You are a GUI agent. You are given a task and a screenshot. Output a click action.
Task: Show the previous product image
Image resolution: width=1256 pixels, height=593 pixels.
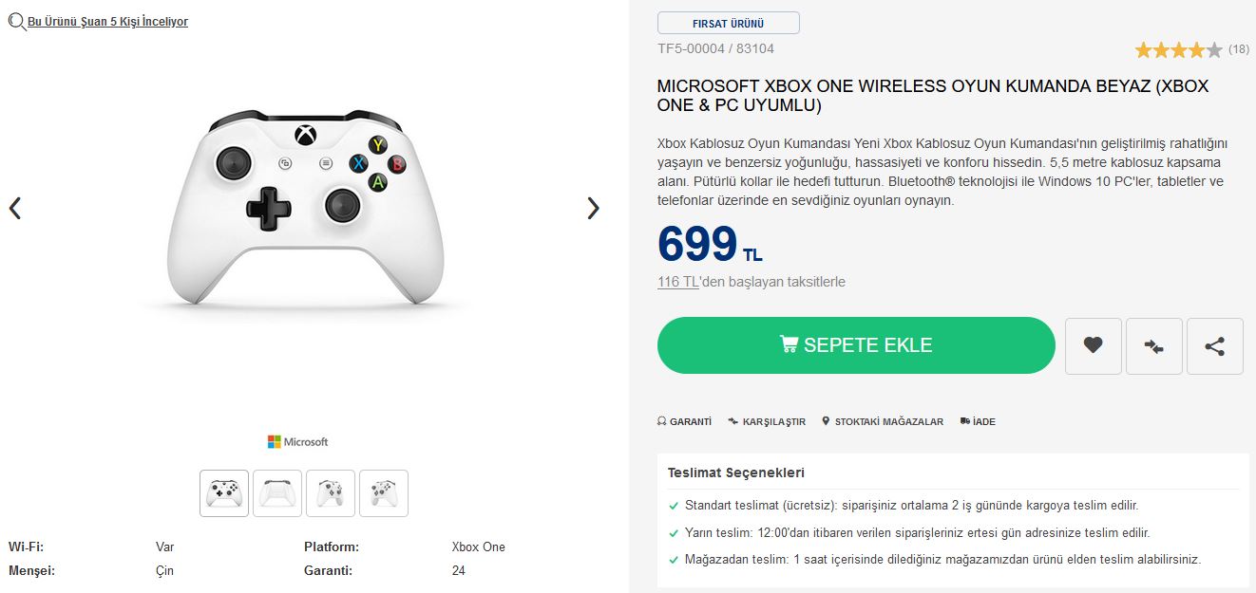15,209
